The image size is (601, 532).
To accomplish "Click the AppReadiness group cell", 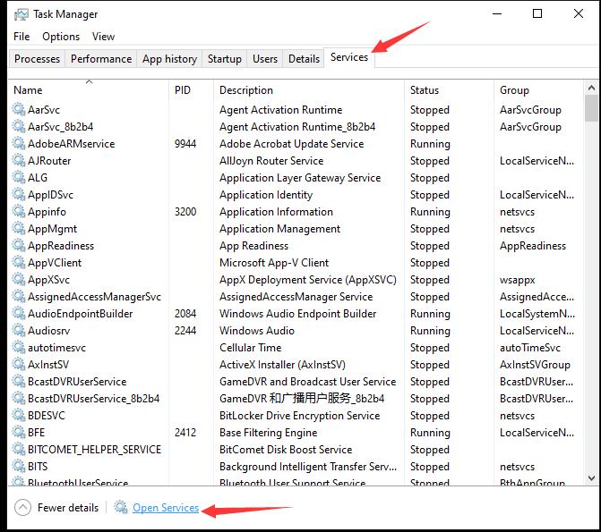I will pyautogui.click(x=533, y=246).
